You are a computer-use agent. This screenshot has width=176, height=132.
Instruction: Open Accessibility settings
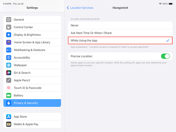pyautogui.click(x=32, y=57)
